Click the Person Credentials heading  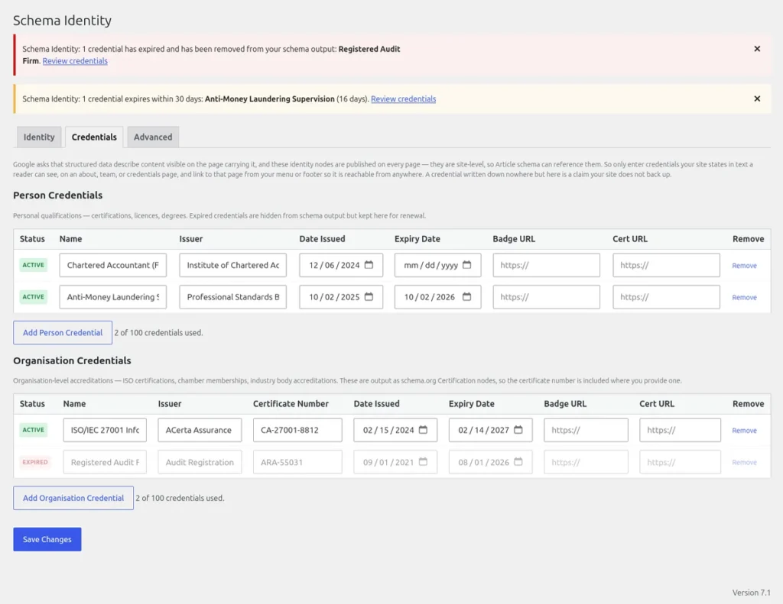point(58,195)
